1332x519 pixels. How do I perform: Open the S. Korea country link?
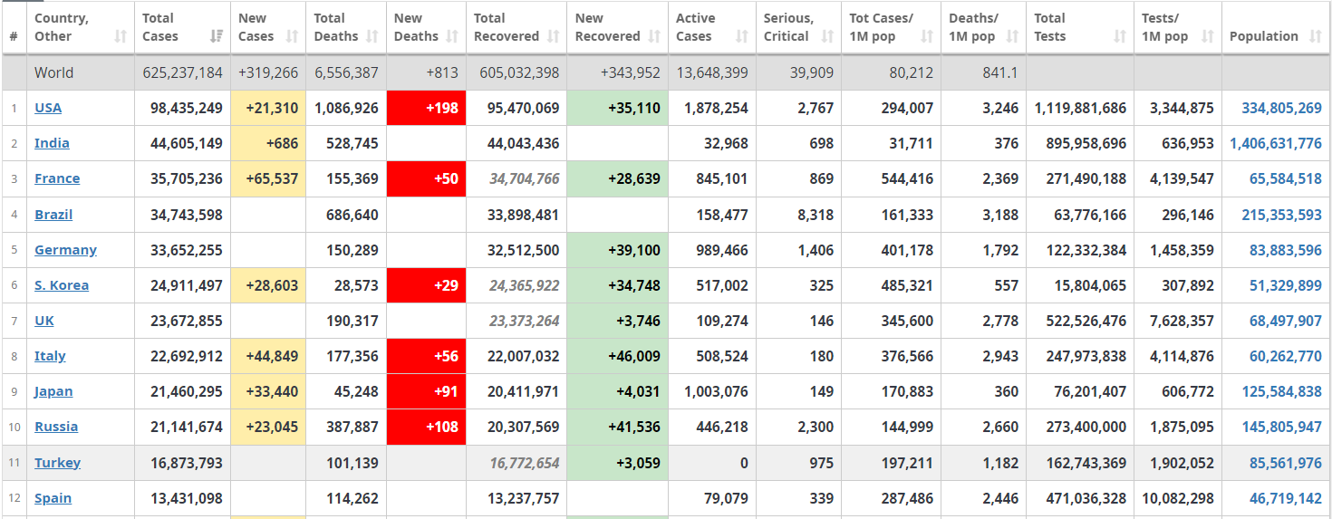62,285
